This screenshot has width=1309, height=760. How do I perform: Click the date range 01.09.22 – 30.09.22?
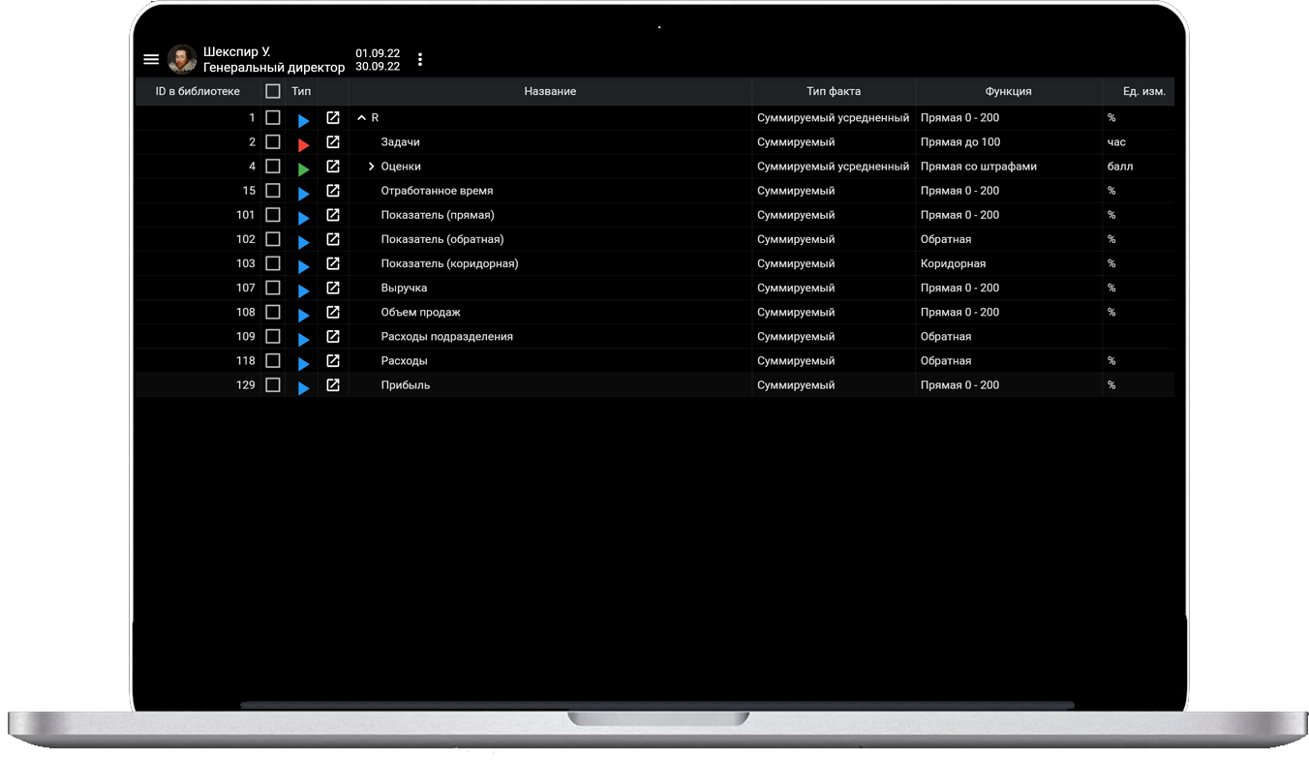[x=378, y=60]
